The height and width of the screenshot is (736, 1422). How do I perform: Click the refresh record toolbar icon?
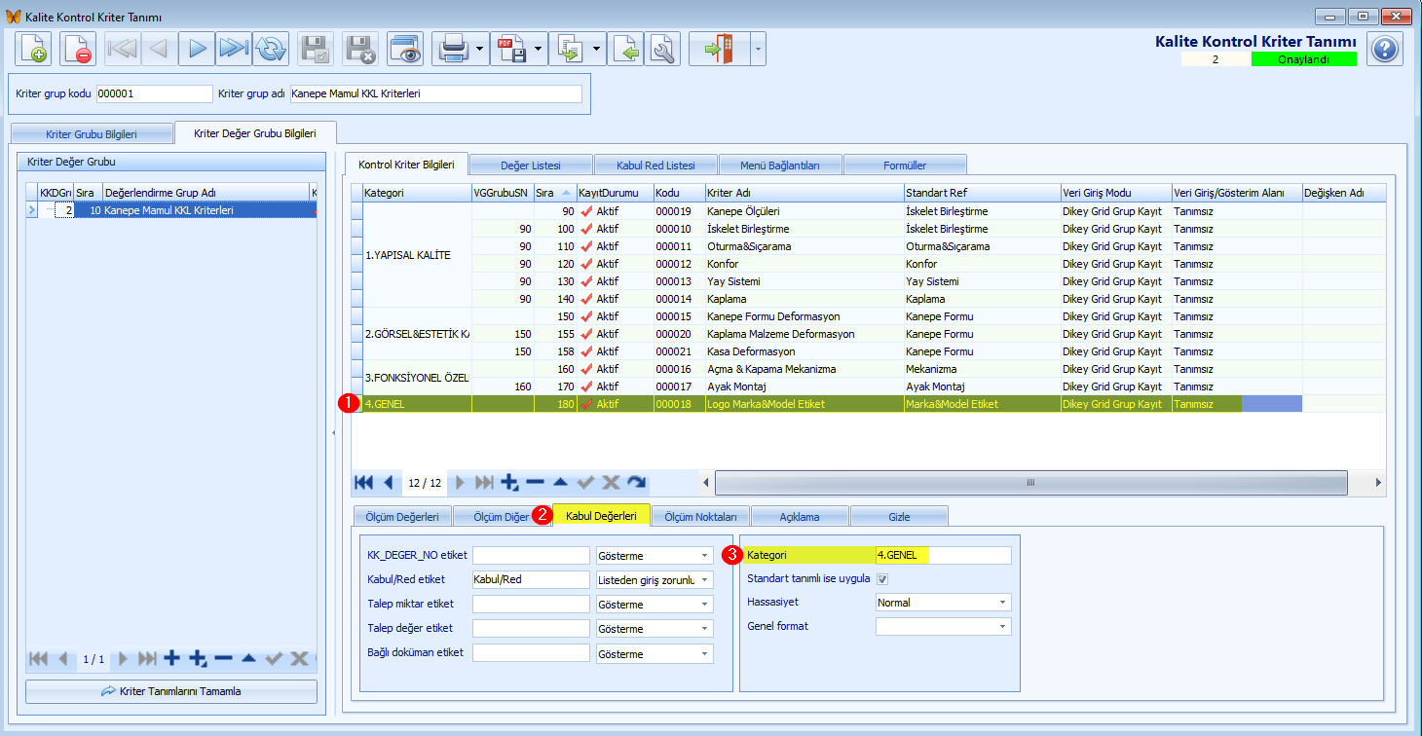click(271, 49)
